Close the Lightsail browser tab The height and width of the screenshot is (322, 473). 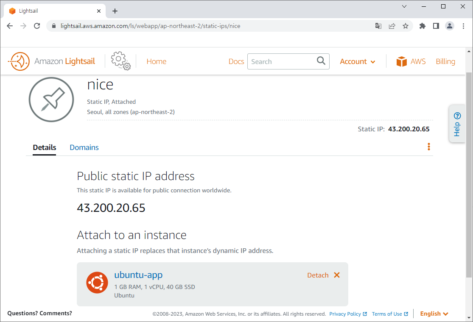[x=99, y=11]
